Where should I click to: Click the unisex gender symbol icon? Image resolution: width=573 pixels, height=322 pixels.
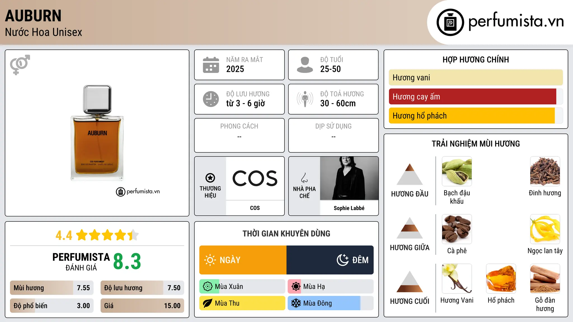tap(20, 65)
